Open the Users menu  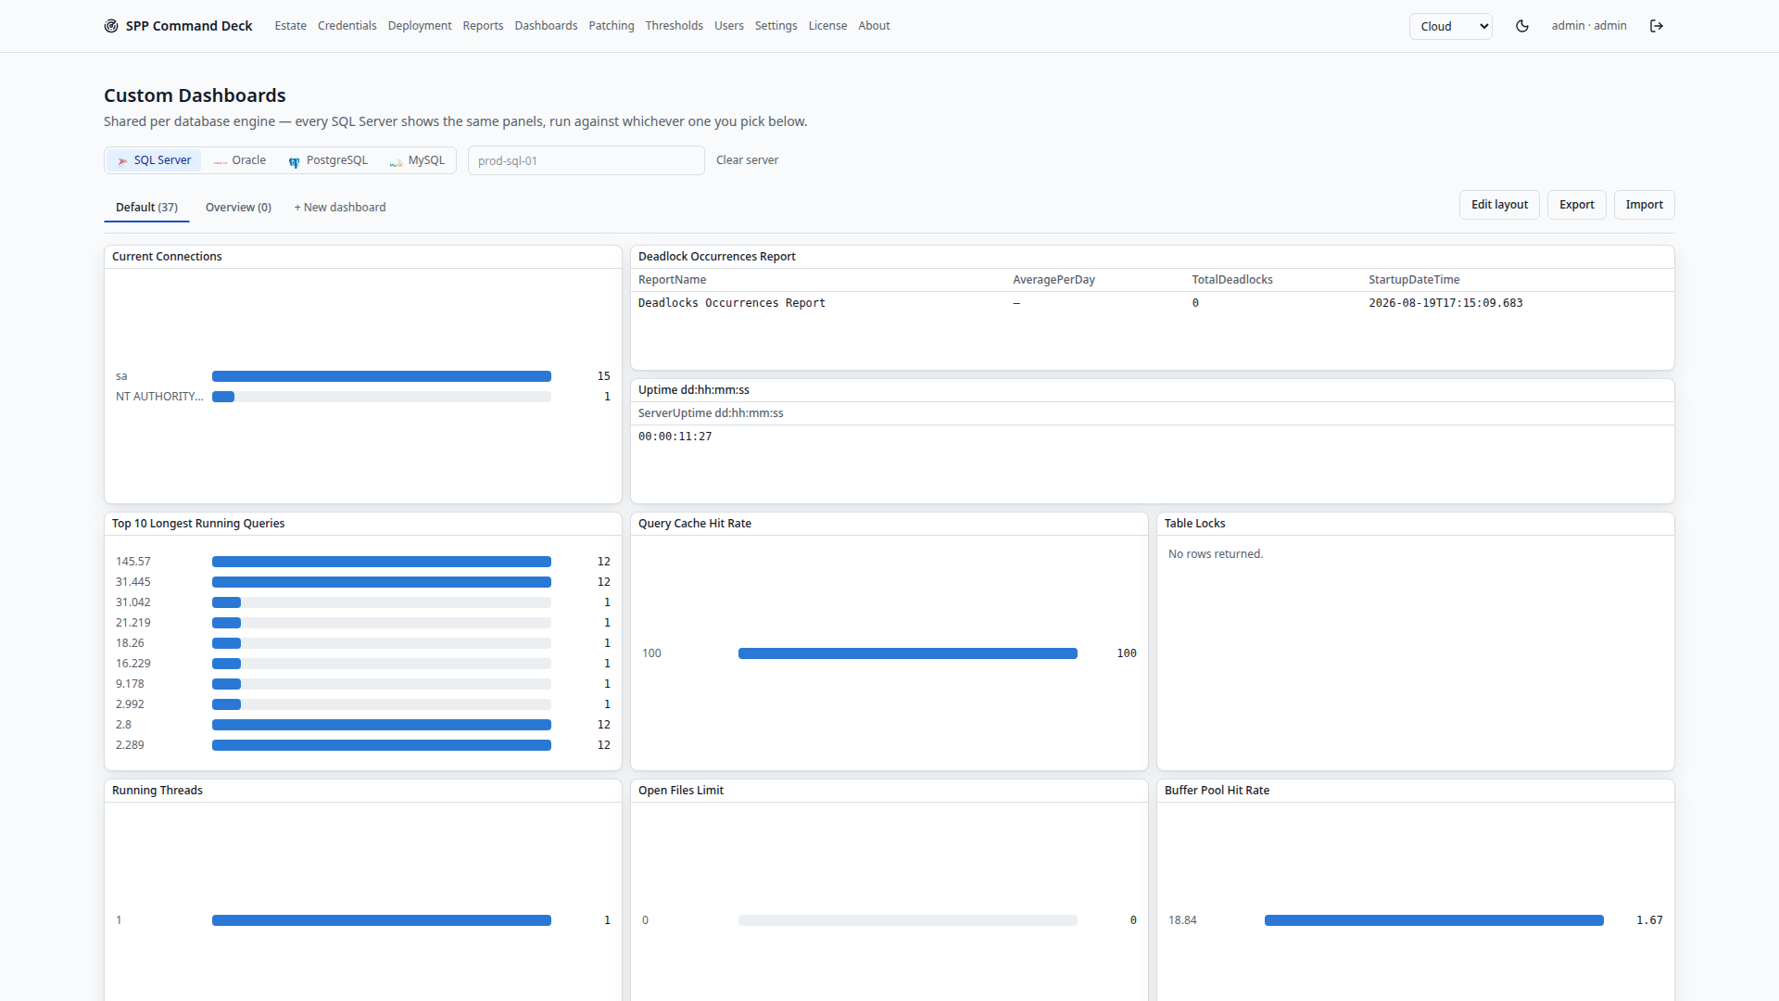pos(729,26)
